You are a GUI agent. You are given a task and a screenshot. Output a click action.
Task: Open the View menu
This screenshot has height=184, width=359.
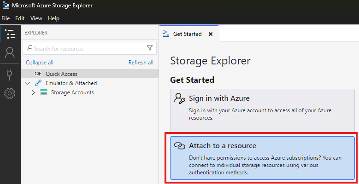(x=36, y=18)
